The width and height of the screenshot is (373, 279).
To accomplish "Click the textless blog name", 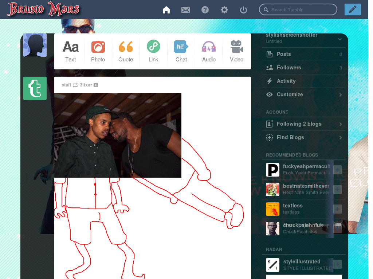I will [292, 206].
